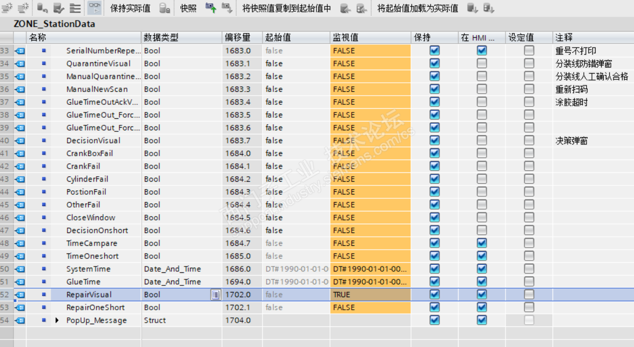Click the tag icon of SystemTime row
Screen dimensions: 634x347
coord(20,269)
